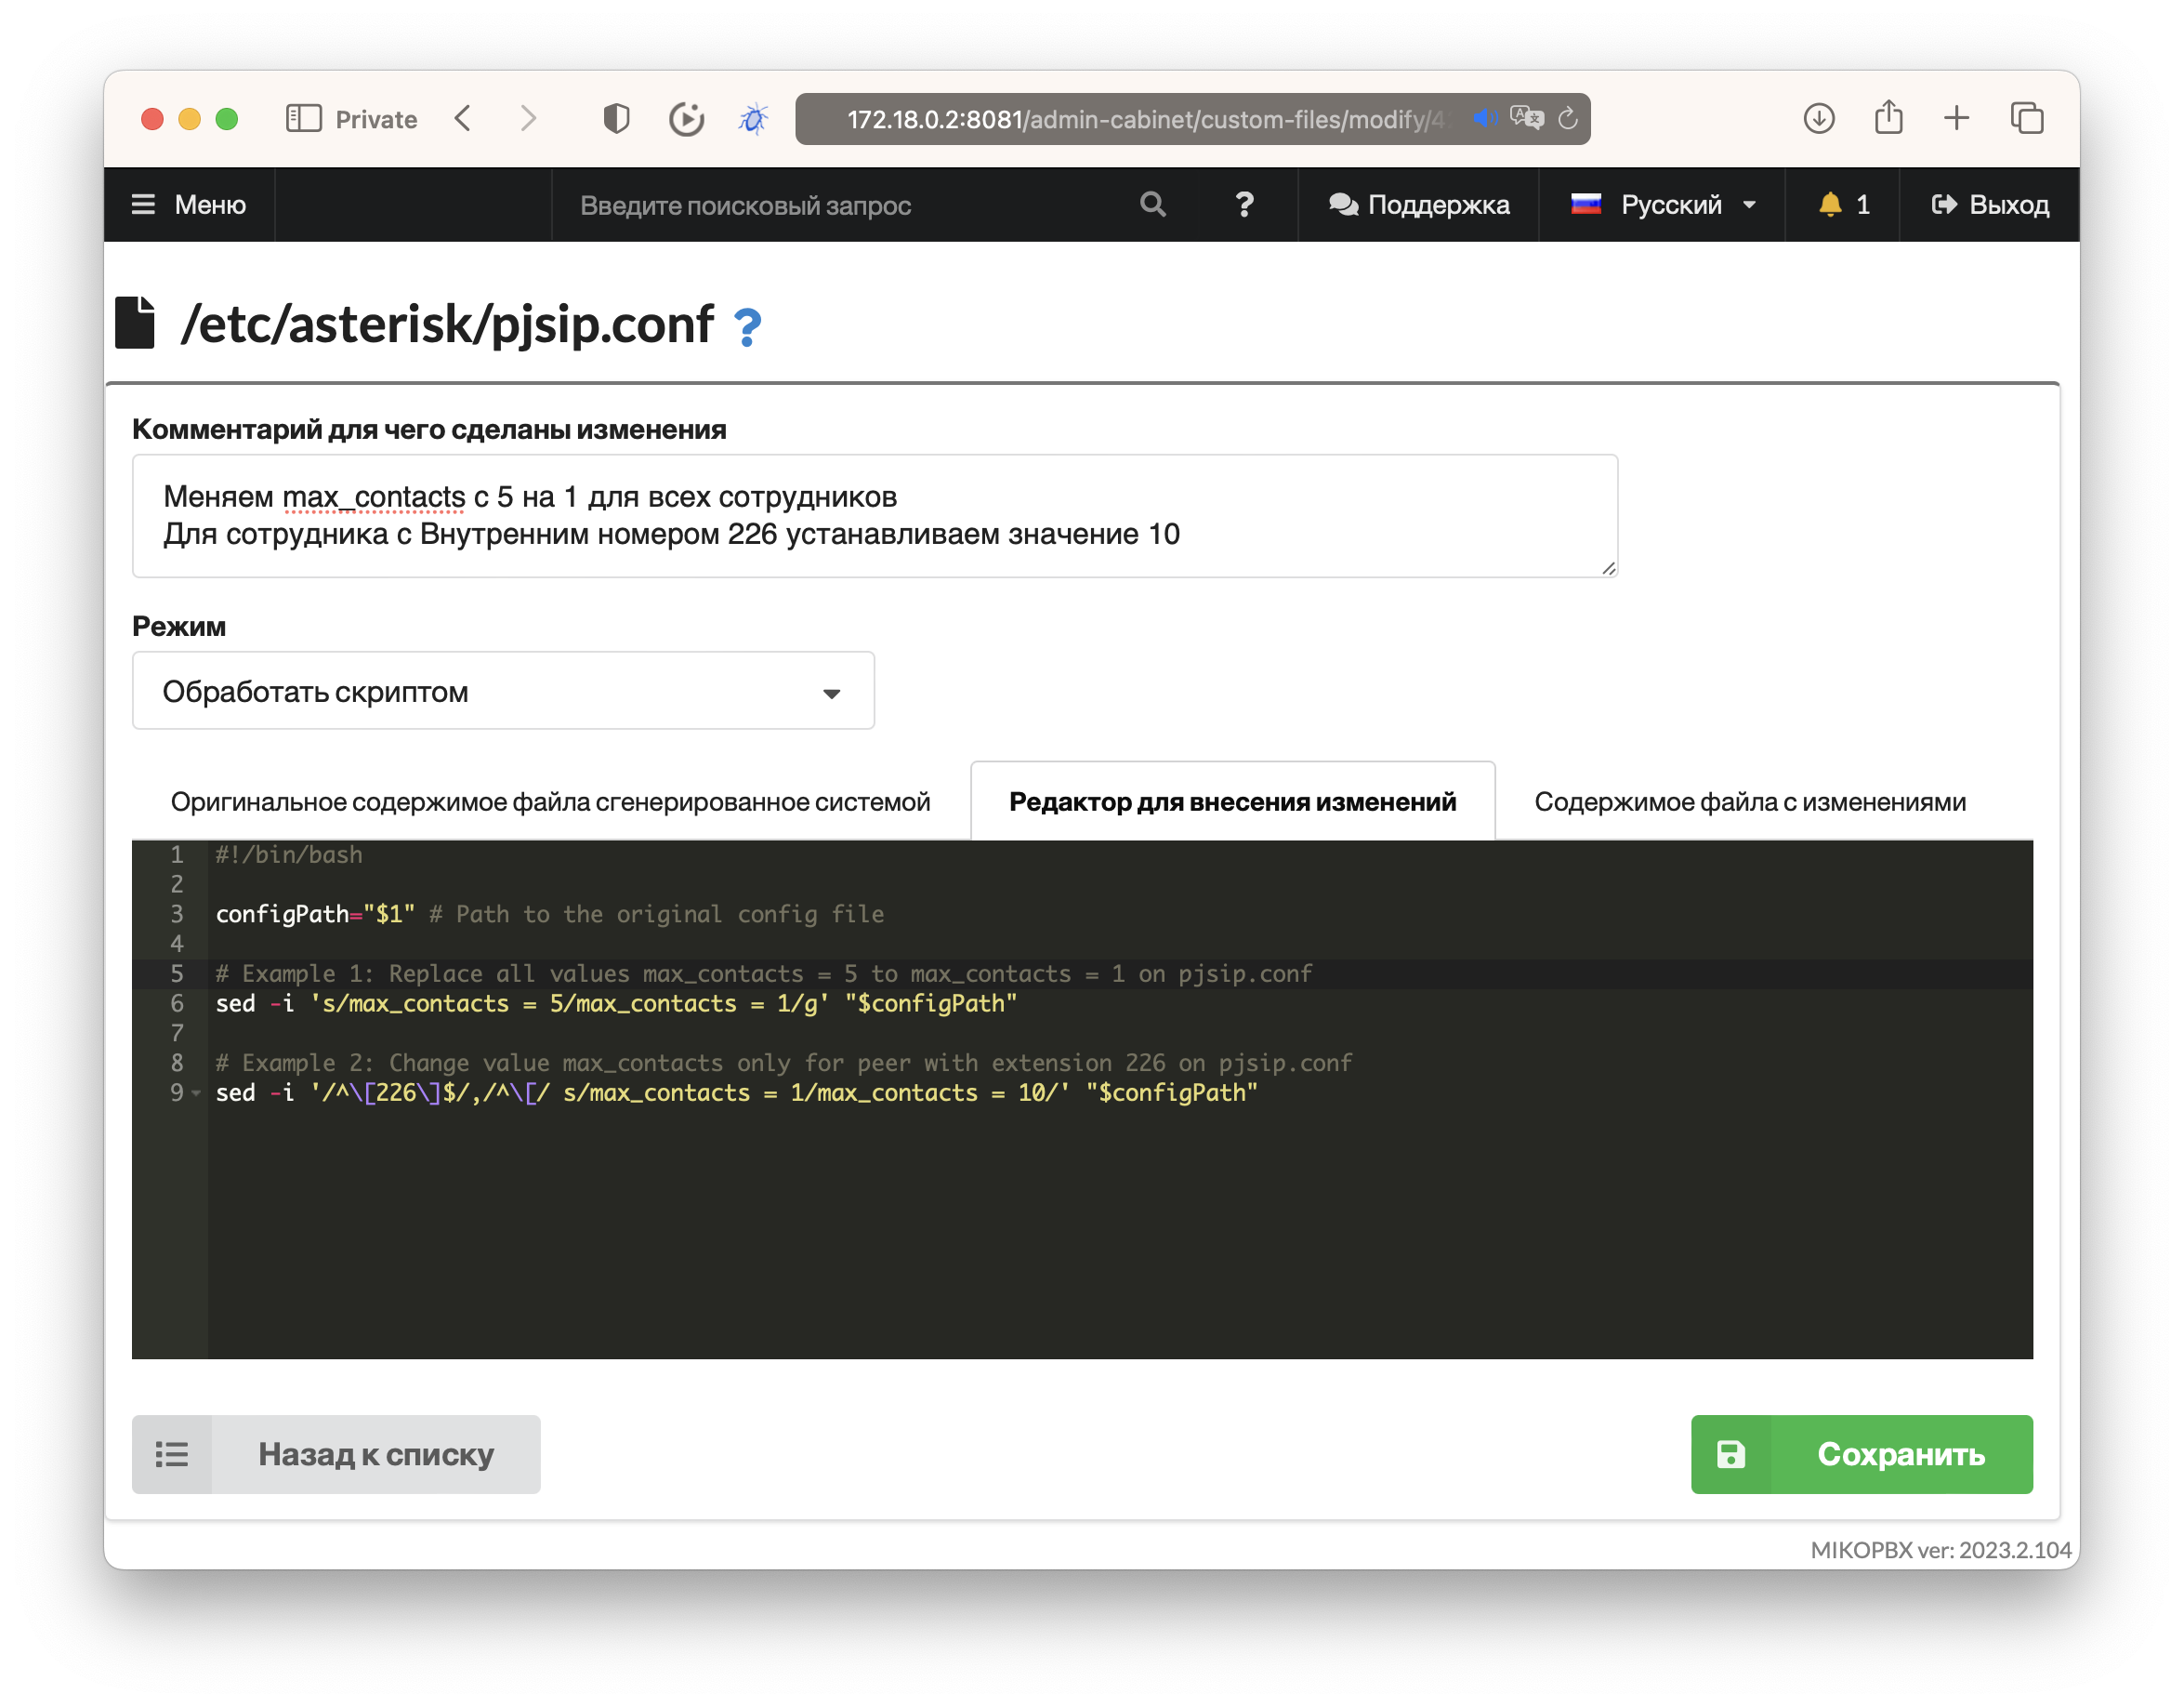This screenshot has height=1707, width=2184.
Task: Click the Выход logout link
Action: 1989,205
